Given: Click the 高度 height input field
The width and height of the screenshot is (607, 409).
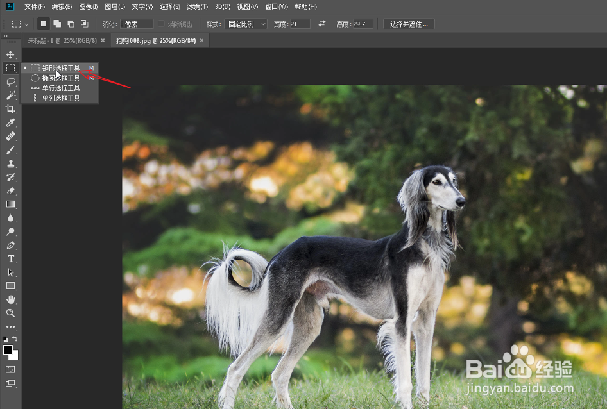Looking at the screenshot, I should pyautogui.click(x=363, y=24).
